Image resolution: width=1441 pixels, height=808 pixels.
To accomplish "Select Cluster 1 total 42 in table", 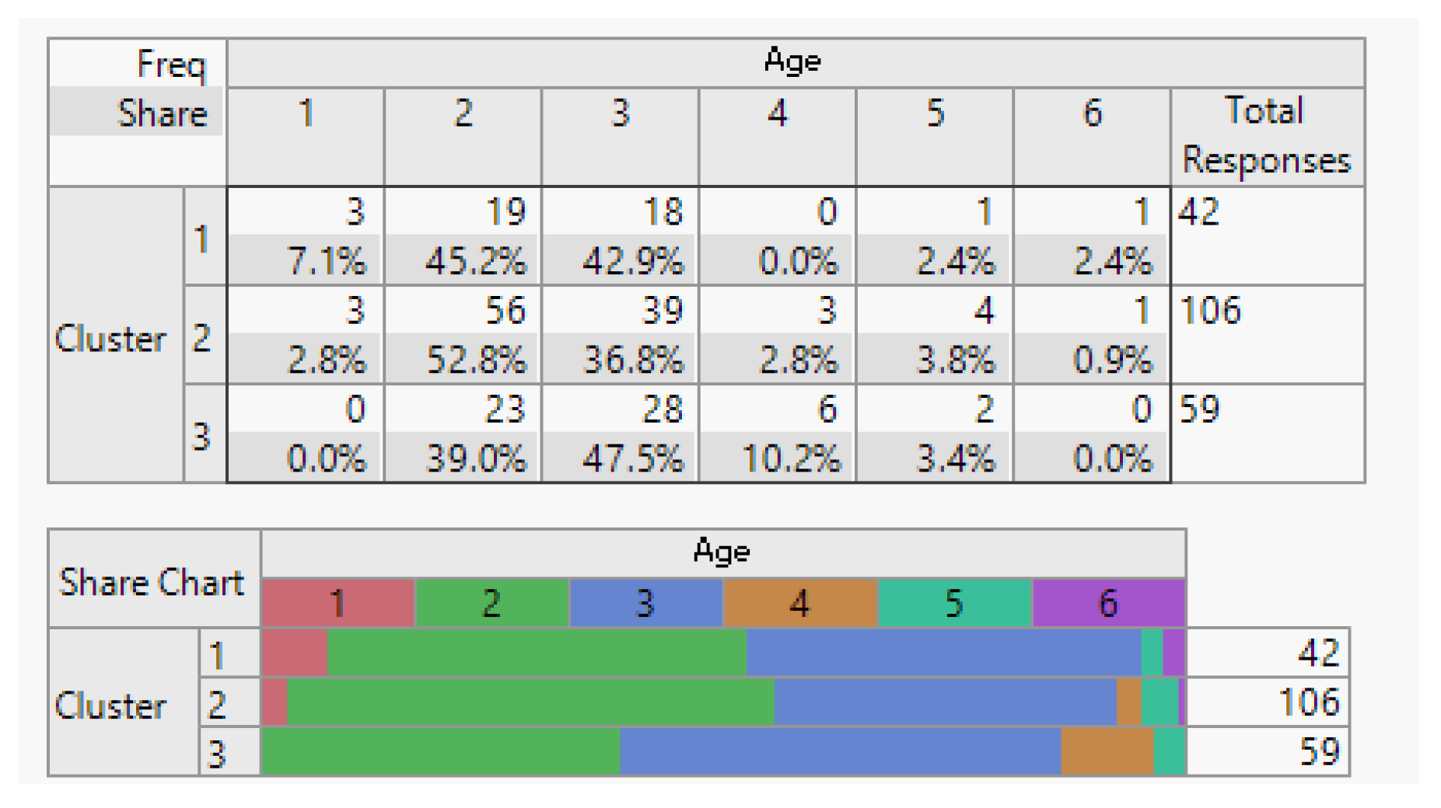I will pyautogui.click(x=1199, y=212).
